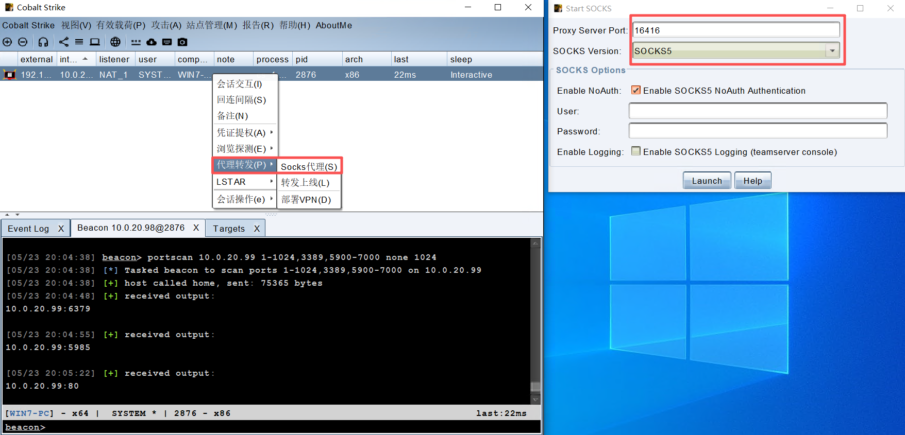Open the AboutMe menu
Viewport: 905px width, 435px height.
coord(334,25)
